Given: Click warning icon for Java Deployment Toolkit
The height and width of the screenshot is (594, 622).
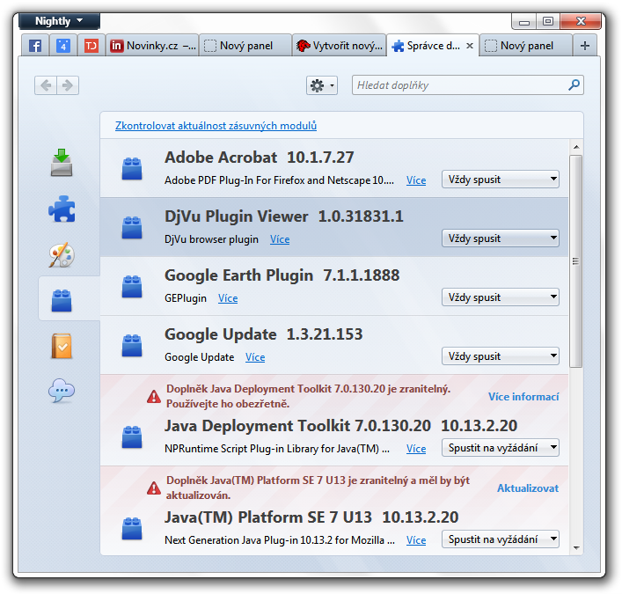Looking at the screenshot, I should point(154,396).
